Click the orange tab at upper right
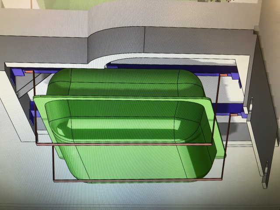This screenshot has width=280, height=210. [x=224, y=75]
